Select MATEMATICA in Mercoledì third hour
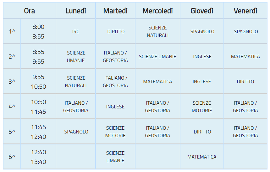The image size is (270, 172). (x=157, y=81)
